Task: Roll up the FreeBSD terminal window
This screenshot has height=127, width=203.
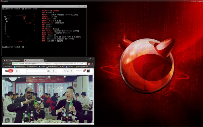Action: pyautogui.click(x=79, y=6)
